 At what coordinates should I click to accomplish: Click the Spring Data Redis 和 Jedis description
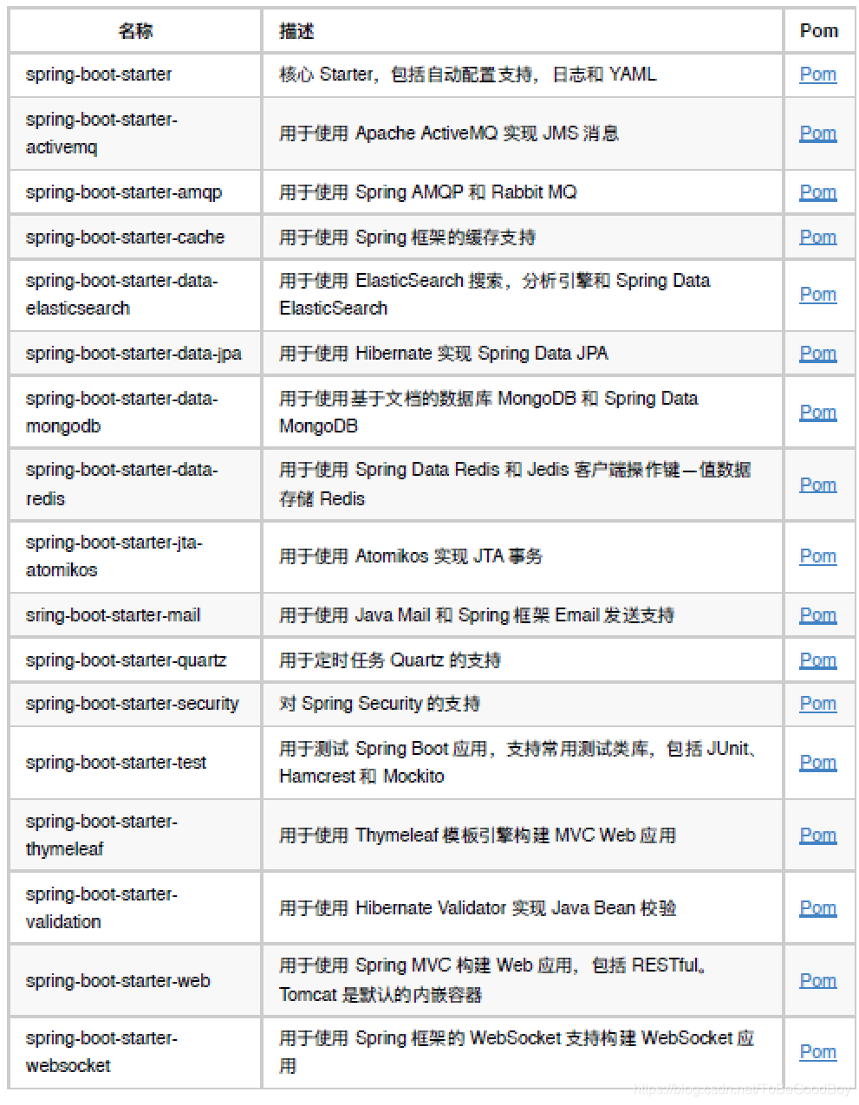pos(523,485)
